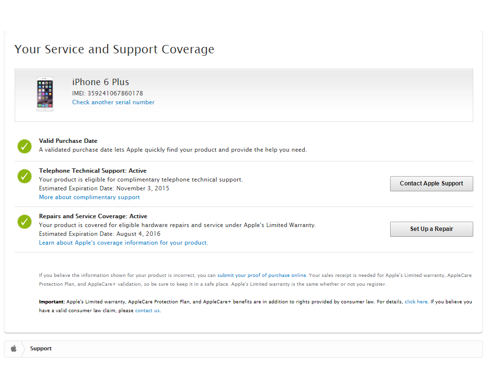Screen dimensions: 484x366
Task: Click the green checkmark beside Valid Purchase Date
Action: (x=24, y=146)
